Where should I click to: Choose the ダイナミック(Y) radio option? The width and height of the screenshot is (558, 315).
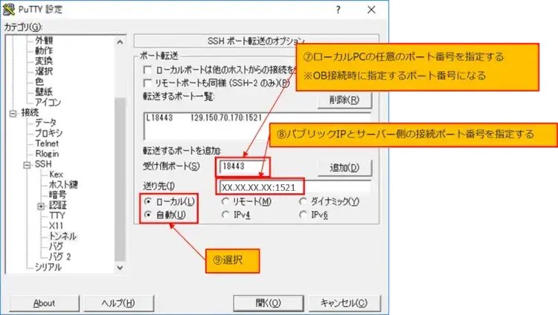pos(304,201)
